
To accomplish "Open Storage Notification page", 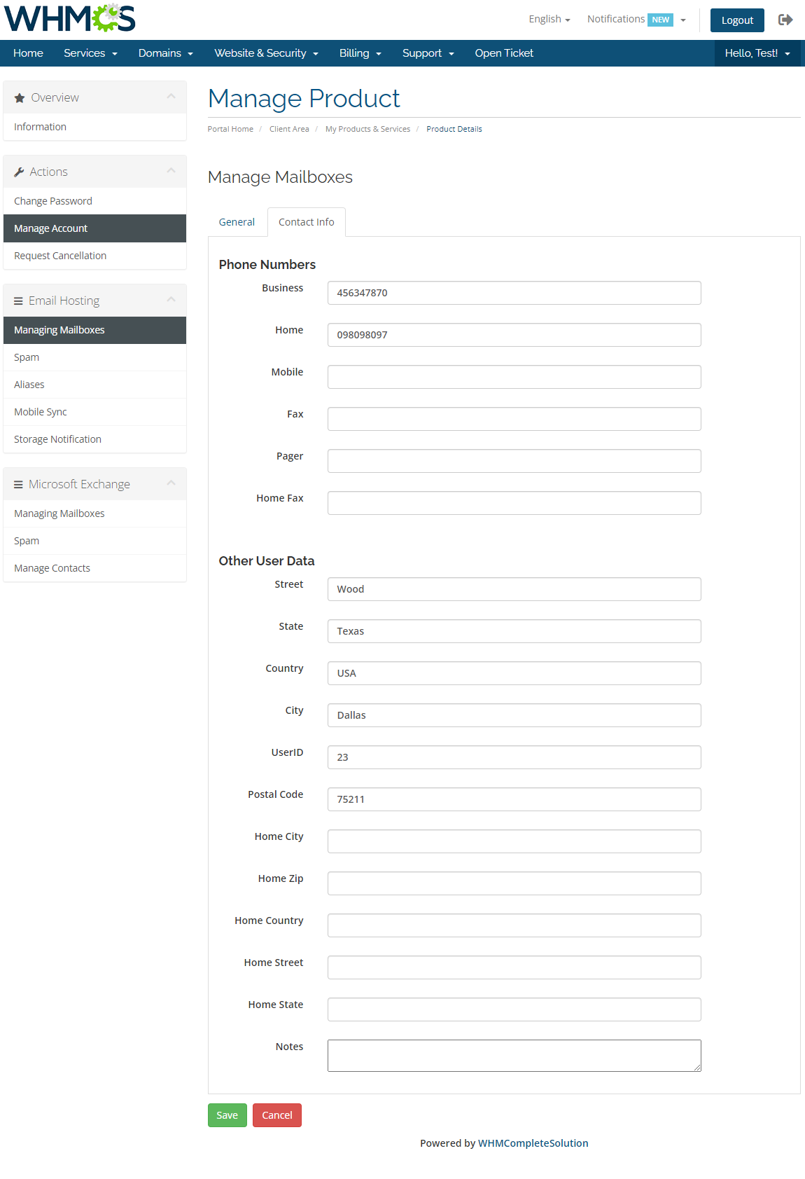I will (x=94, y=439).
